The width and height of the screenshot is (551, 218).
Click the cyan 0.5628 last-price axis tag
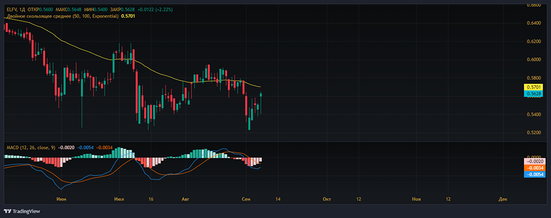point(534,93)
